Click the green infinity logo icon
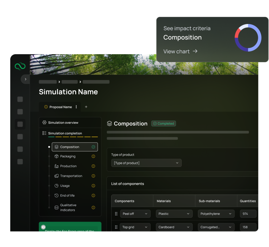 pos(20,66)
